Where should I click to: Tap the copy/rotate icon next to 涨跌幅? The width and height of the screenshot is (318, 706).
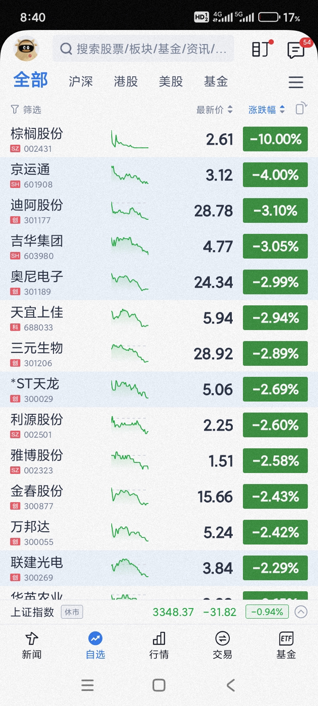click(301, 109)
